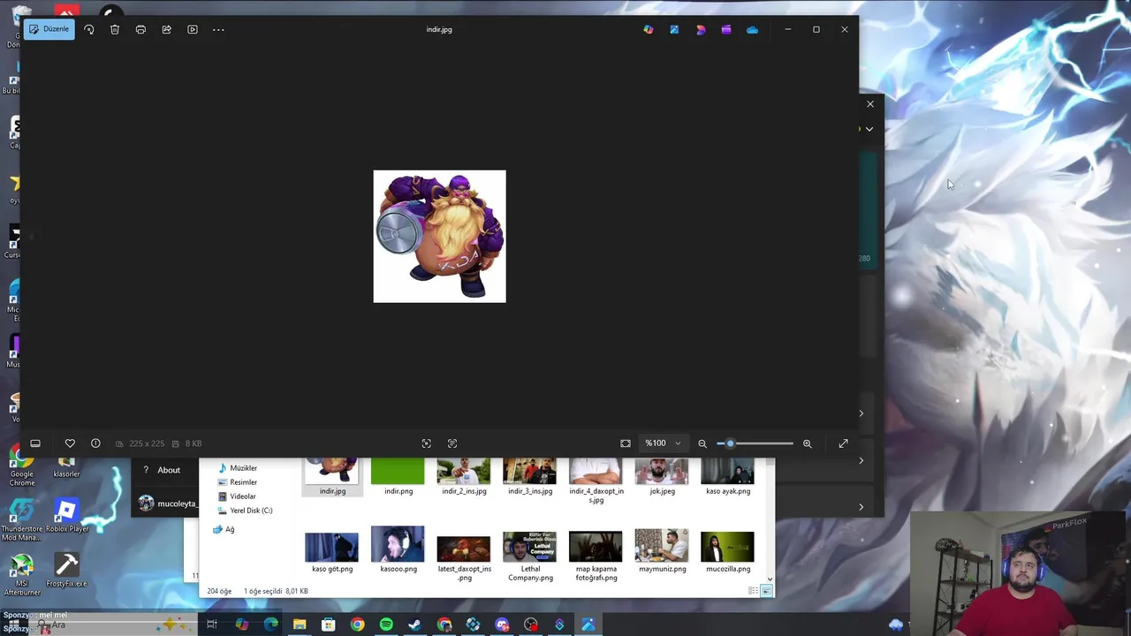Click the About entry in background window

[163, 470]
